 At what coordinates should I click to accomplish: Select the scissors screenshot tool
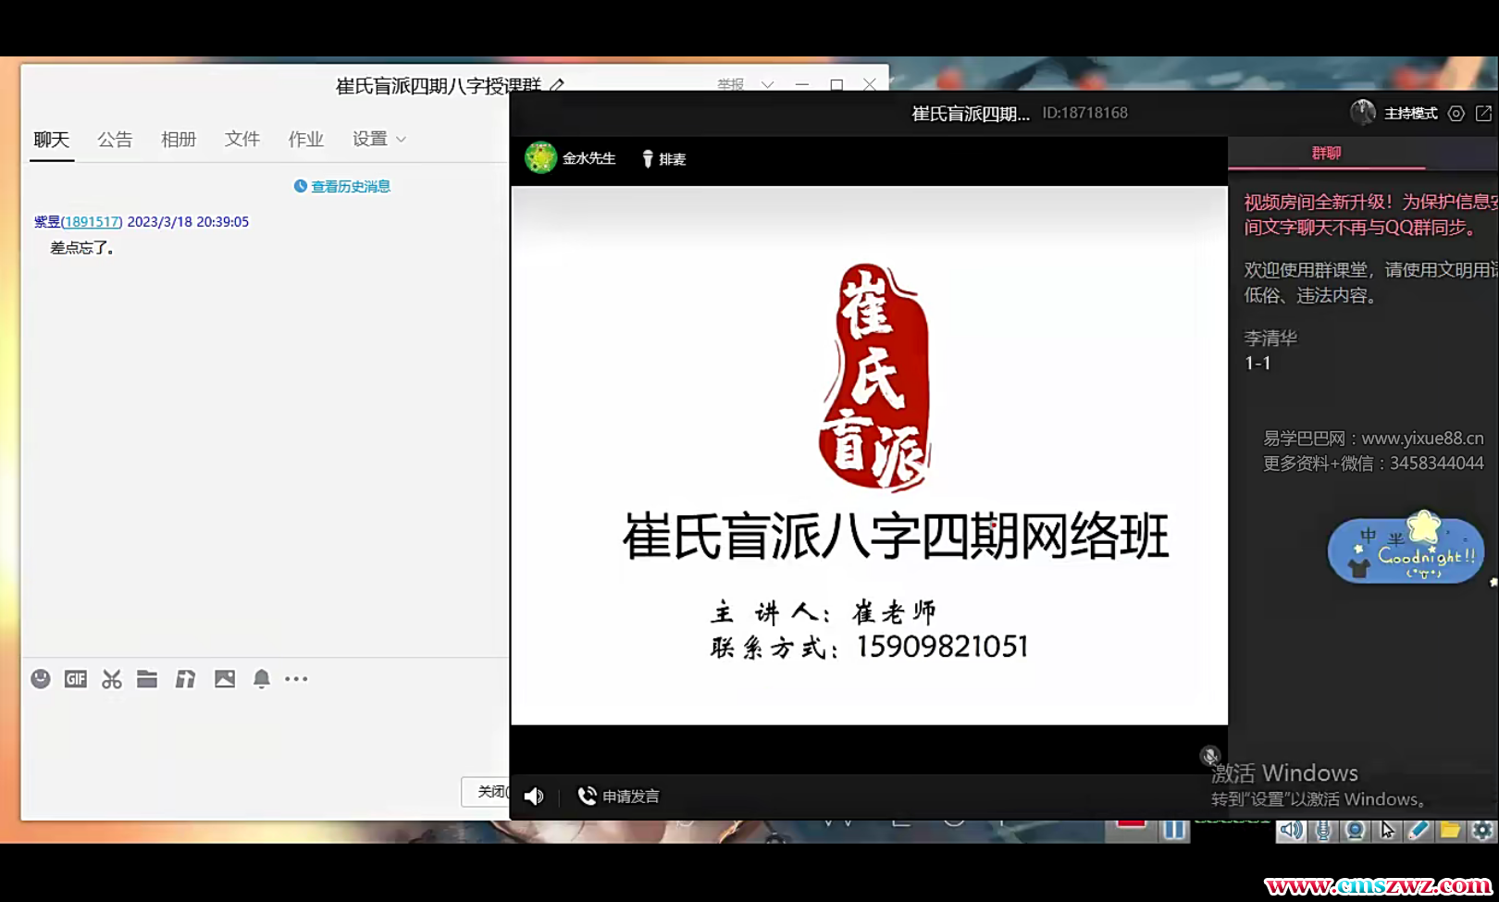pyautogui.click(x=112, y=680)
